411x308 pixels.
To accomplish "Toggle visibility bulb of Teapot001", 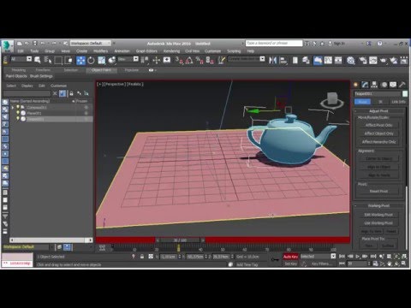I will pos(18,119).
